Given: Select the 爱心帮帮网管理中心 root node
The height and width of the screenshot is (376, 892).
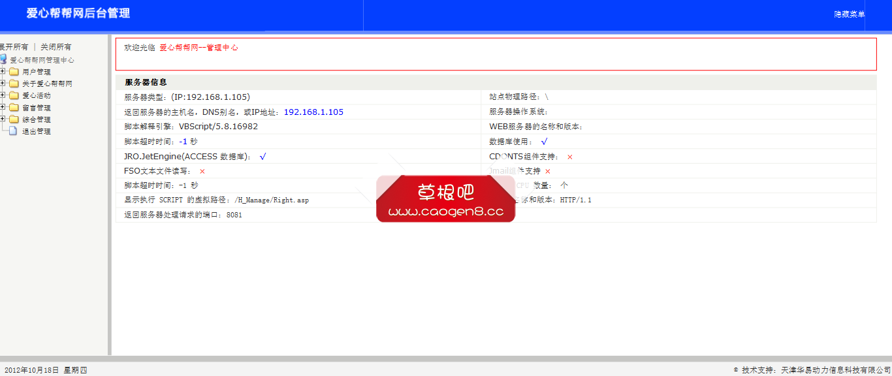Looking at the screenshot, I should pos(41,59).
